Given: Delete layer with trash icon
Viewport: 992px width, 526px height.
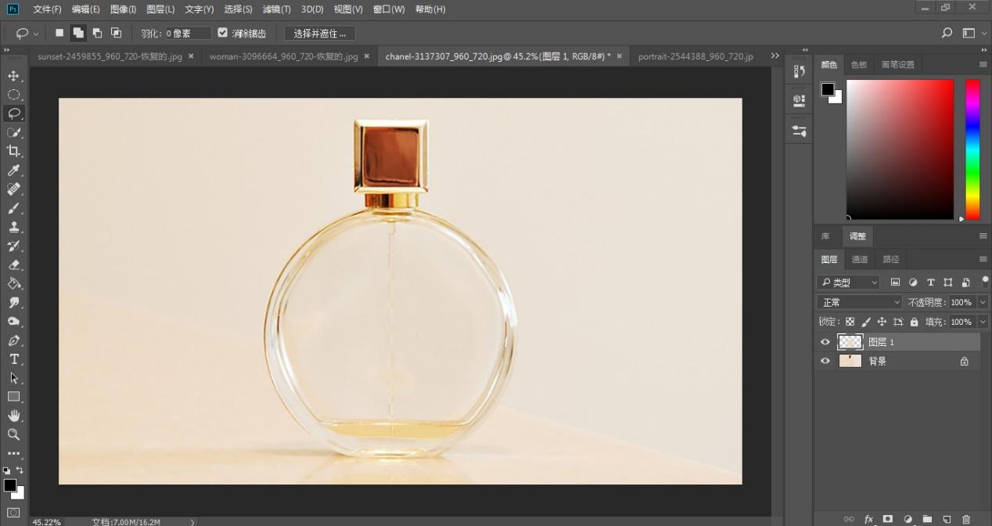Looking at the screenshot, I should point(966,519).
